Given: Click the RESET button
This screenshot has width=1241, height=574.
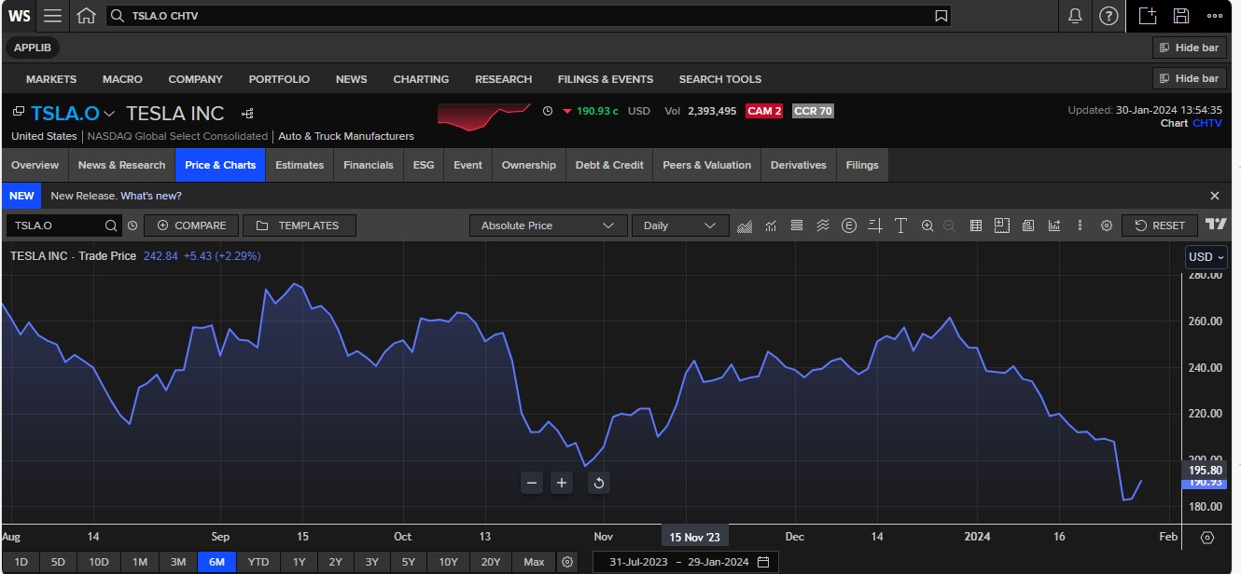Looking at the screenshot, I should pos(1160,225).
